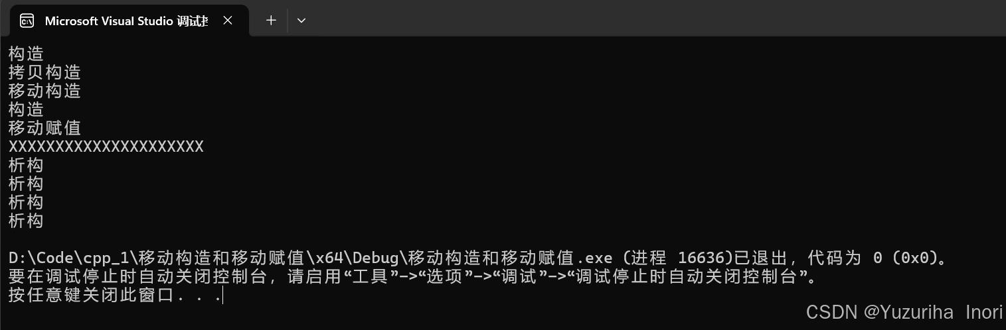Click the 按任意键关闭此窗口 prompt line

[x=115, y=295]
